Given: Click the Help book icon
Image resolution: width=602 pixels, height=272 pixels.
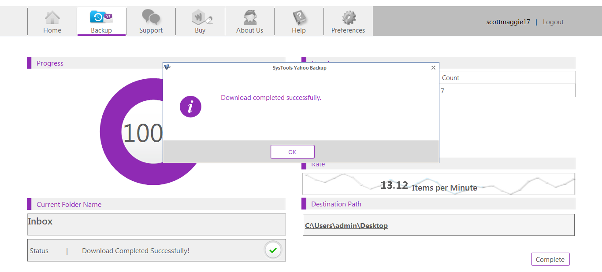Looking at the screenshot, I should (x=299, y=17).
